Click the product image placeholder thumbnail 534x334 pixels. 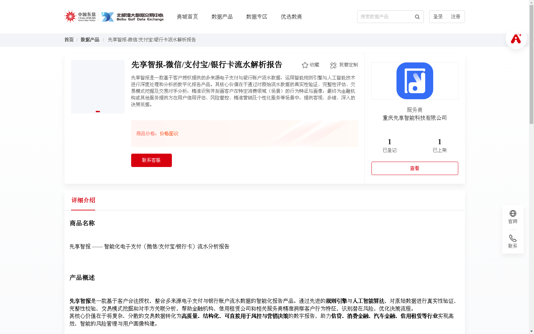(98, 87)
